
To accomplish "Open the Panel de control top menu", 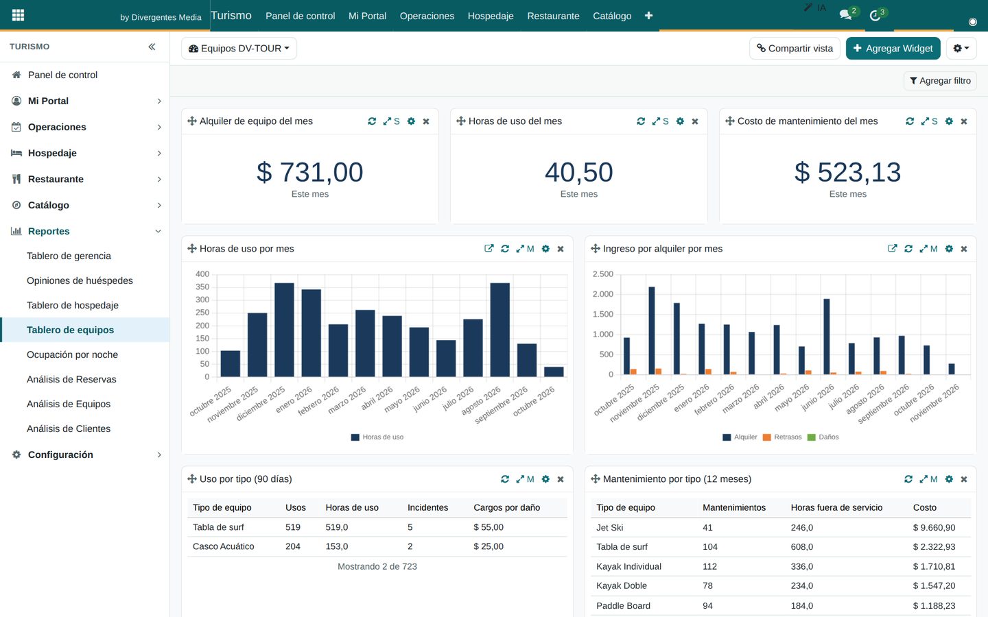I will point(301,16).
